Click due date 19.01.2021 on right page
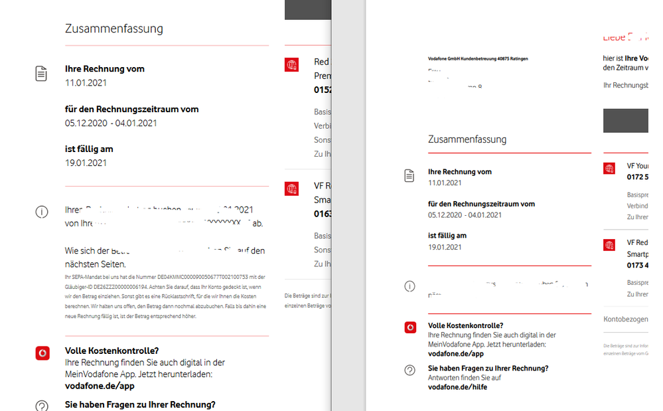Screen dimensions: 663x411 (x=445, y=247)
